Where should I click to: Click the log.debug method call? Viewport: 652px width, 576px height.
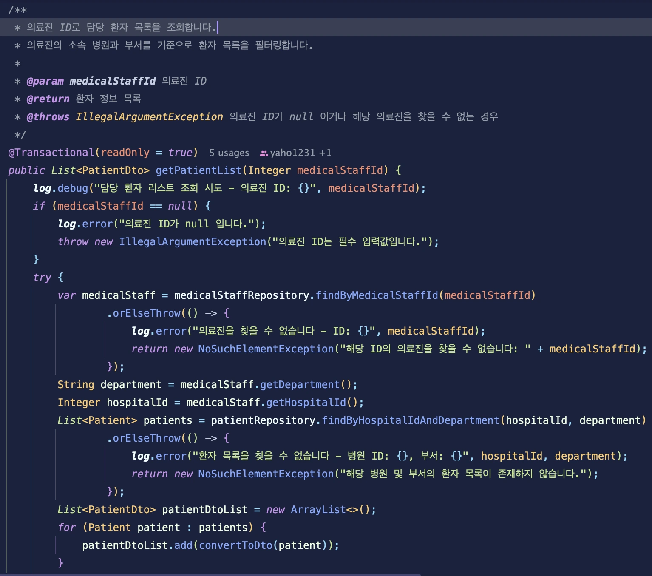coord(73,188)
